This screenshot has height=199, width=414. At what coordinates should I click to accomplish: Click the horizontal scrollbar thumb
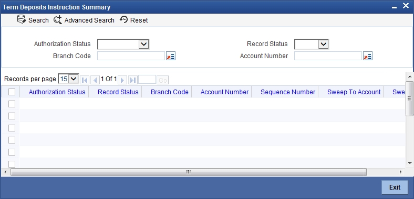coord(189,172)
